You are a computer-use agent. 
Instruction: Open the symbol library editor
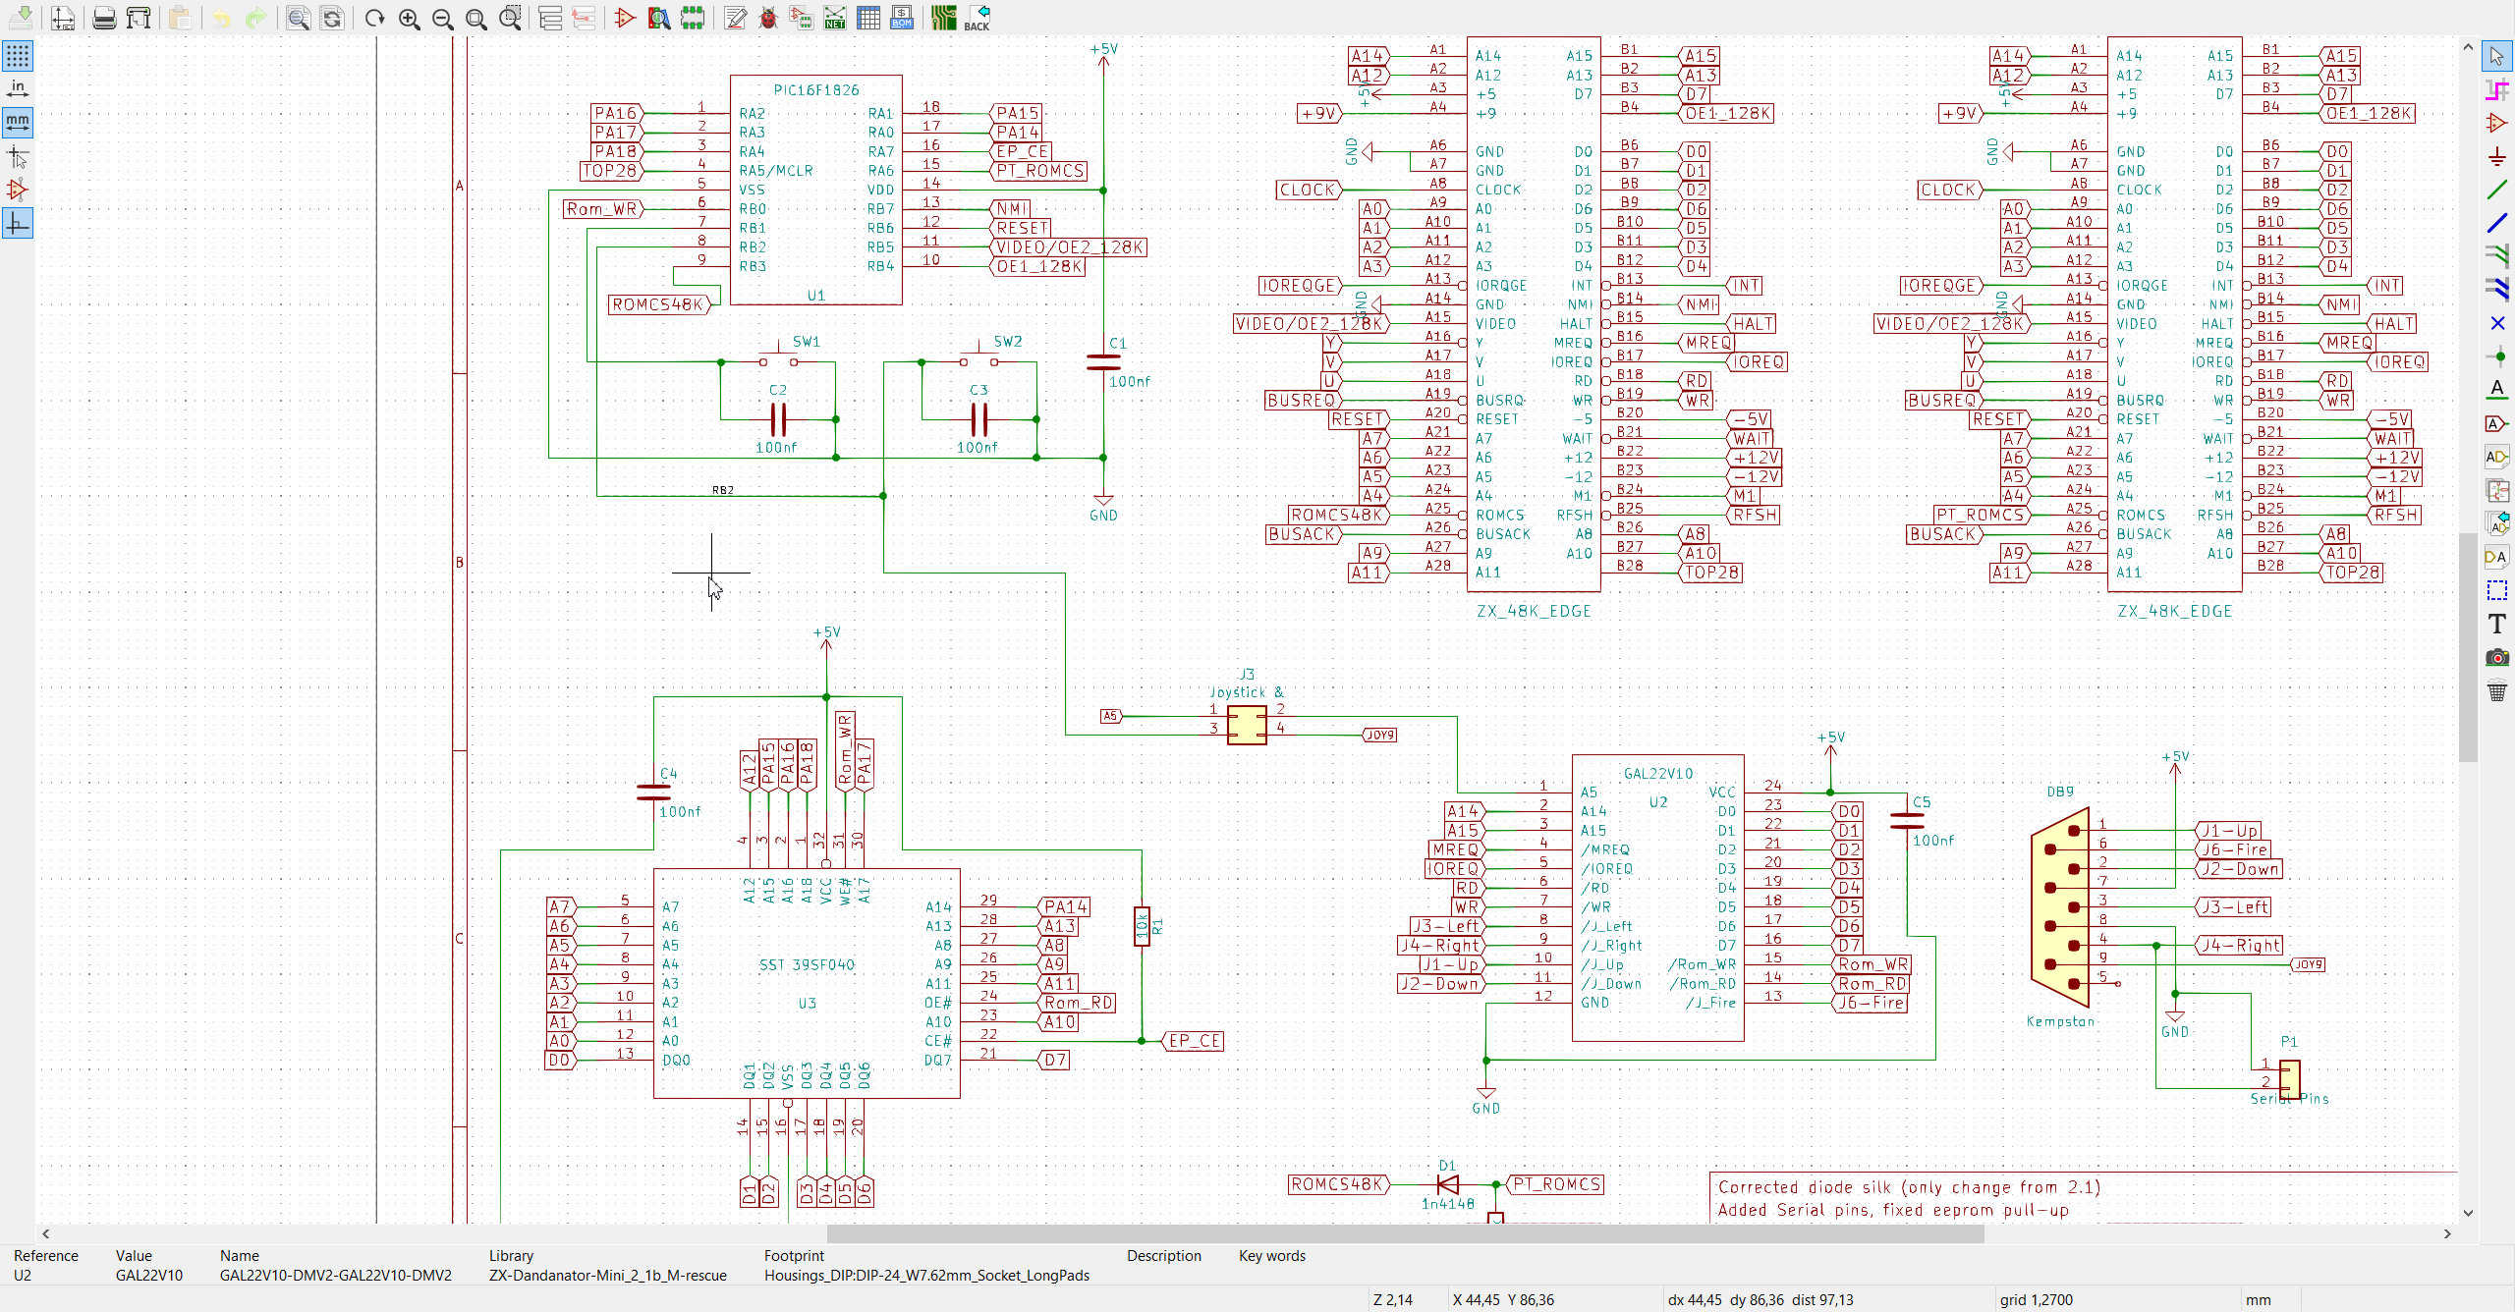pyautogui.click(x=625, y=17)
